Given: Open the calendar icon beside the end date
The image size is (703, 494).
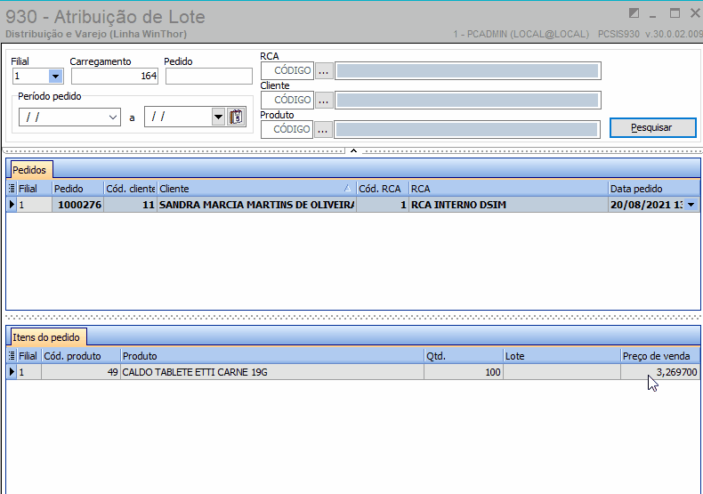Looking at the screenshot, I should tap(237, 117).
